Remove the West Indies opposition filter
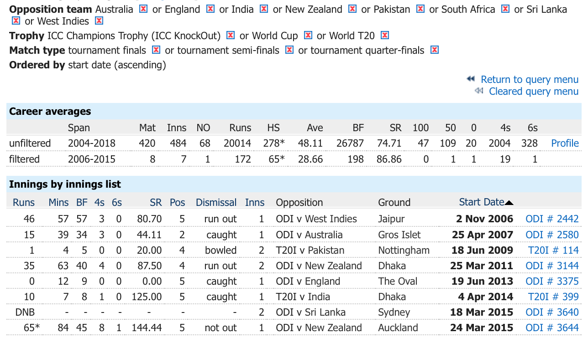 (99, 21)
